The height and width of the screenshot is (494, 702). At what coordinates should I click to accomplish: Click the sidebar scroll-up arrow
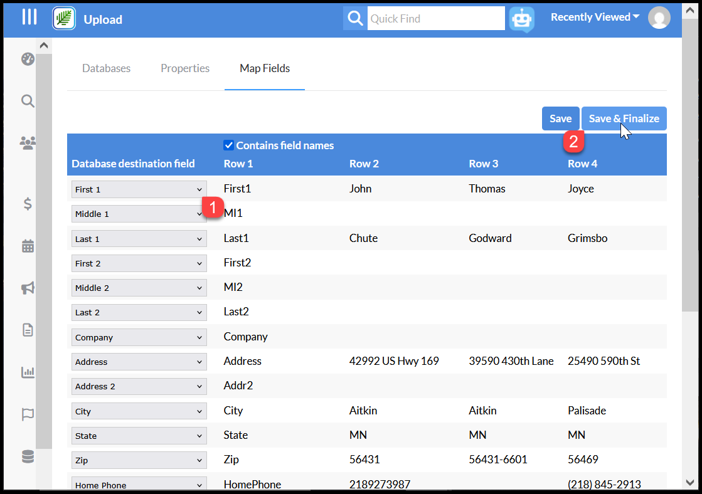(x=44, y=45)
